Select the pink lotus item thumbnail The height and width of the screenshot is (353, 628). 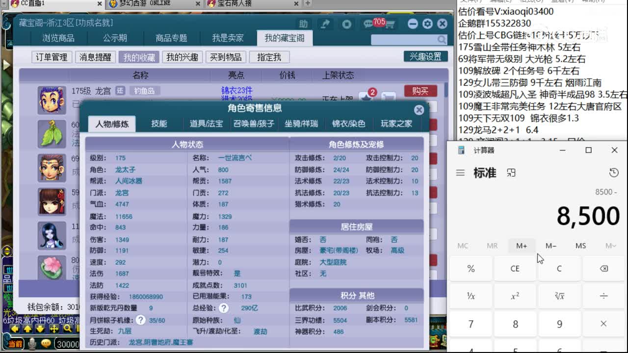[x=52, y=268]
